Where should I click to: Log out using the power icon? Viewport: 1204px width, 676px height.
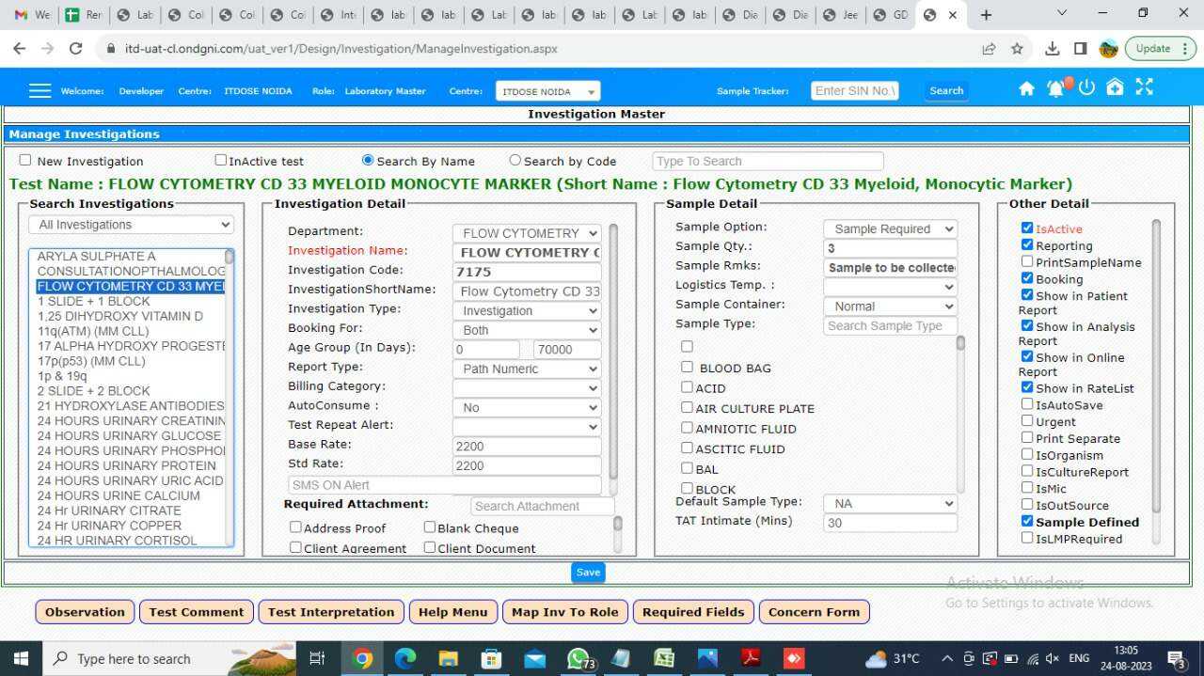tap(1085, 87)
